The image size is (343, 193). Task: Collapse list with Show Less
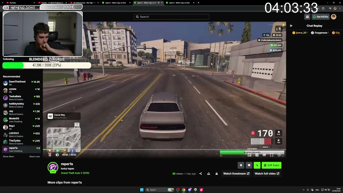[x=35, y=157]
